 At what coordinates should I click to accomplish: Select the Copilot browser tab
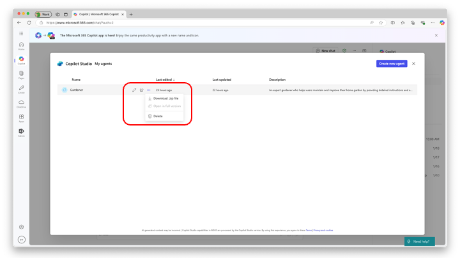98,14
